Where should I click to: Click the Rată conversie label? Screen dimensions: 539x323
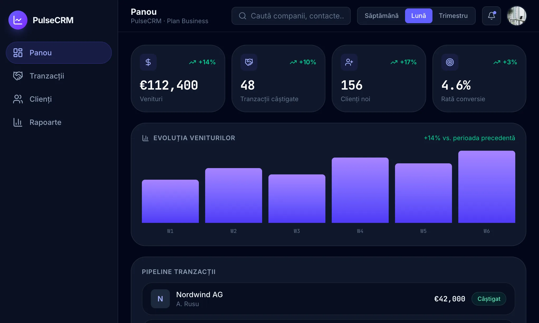(463, 99)
